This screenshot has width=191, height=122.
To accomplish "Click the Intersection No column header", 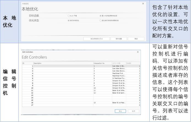I will click(x=102, y=63).
